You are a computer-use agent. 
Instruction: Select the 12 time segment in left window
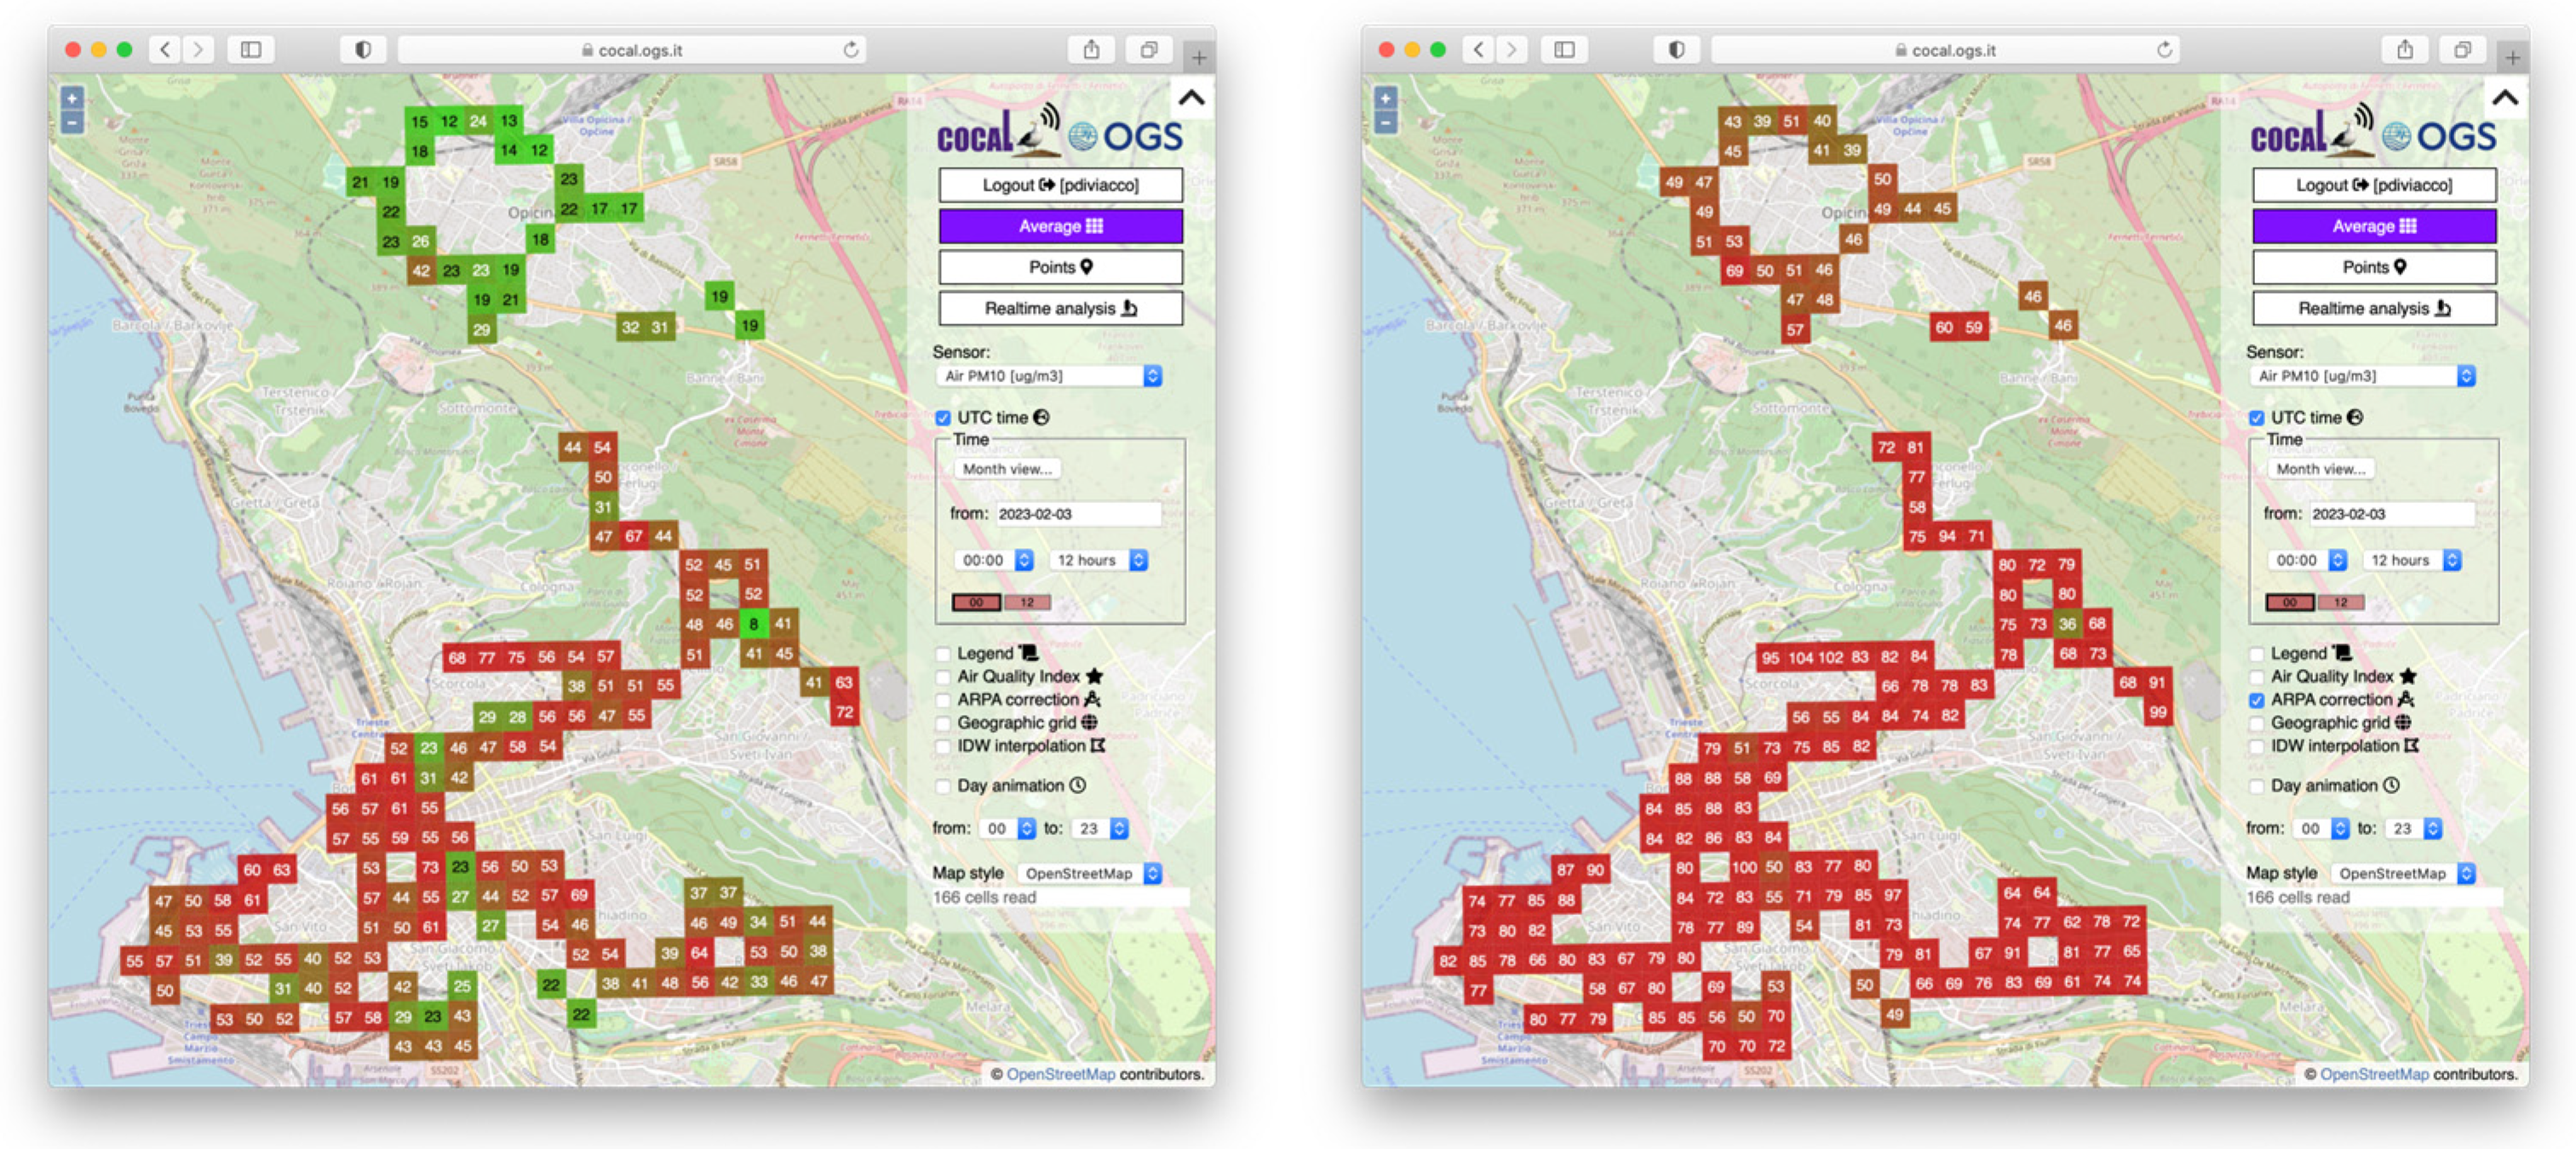click(1027, 603)
